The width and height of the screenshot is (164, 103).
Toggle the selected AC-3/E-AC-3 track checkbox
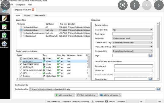(x=21, y=61)
